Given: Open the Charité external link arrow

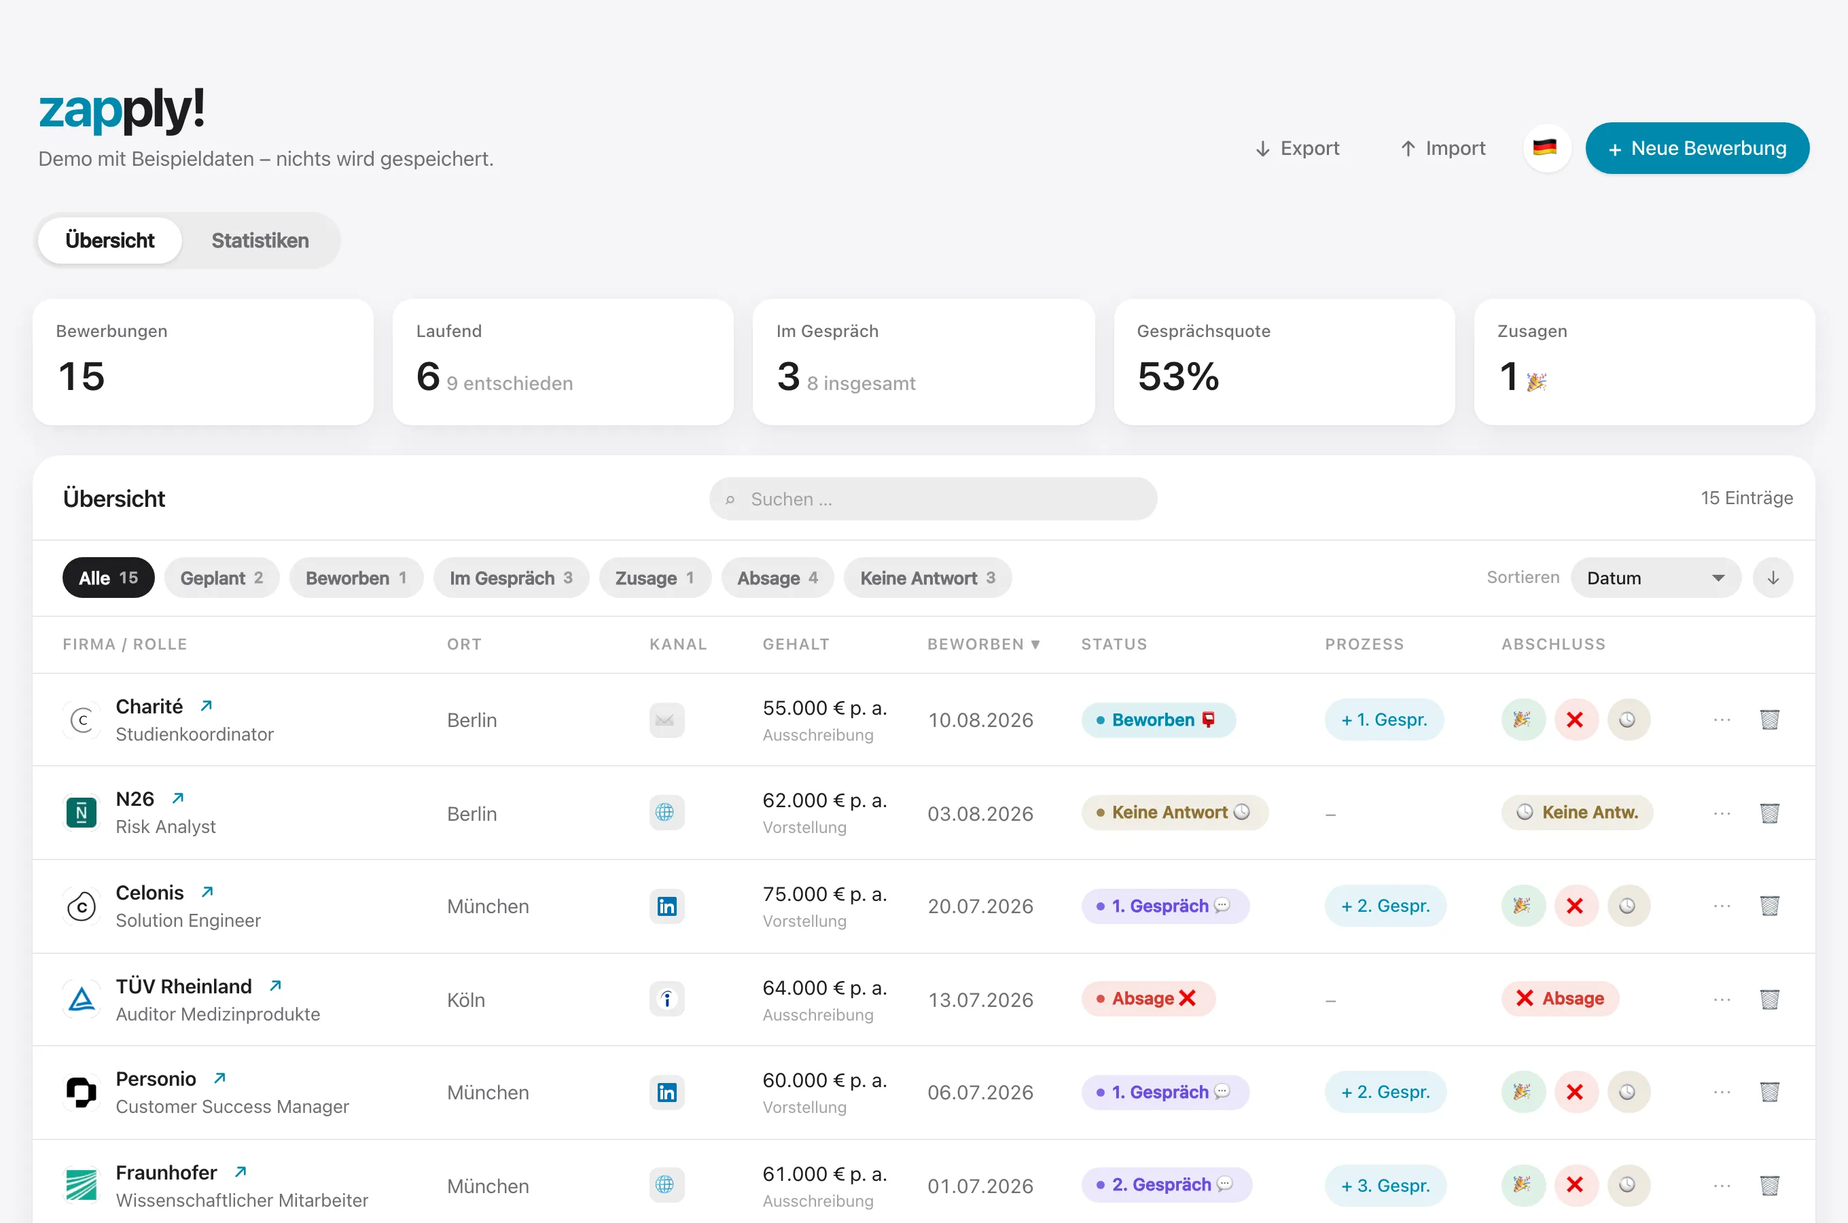Looking at the screenshot, I should click(206, 706).
